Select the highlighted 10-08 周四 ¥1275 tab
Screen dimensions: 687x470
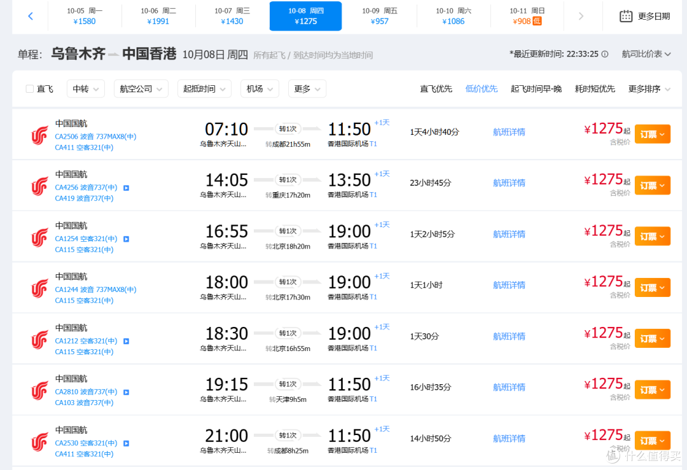click(306, 16)
